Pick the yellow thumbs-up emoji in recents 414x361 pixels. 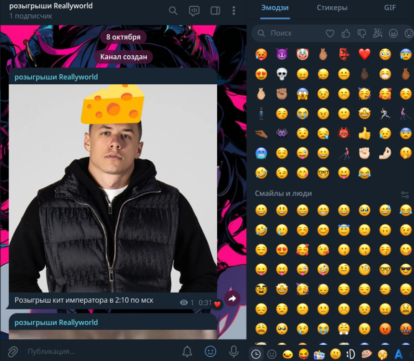tap(364, 133)
